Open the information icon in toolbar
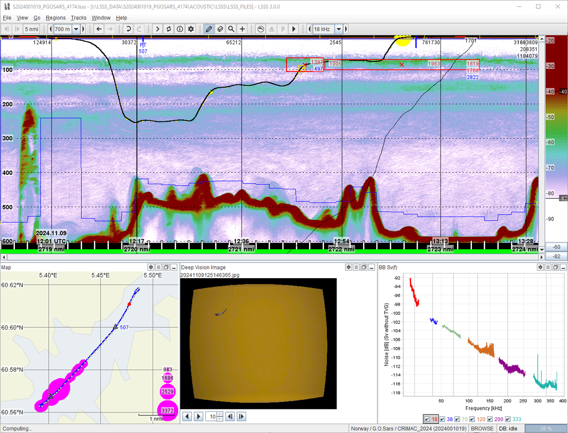Image resolution: width=568 pixels, height=433 pixels. (180, 29)
